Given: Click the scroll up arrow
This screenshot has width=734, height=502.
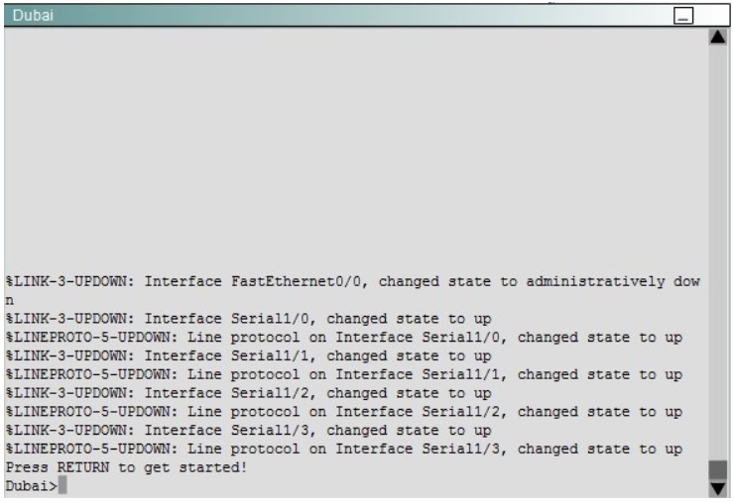Looking at the screenshot, I should pyautogui.click(x=717, y=37).
